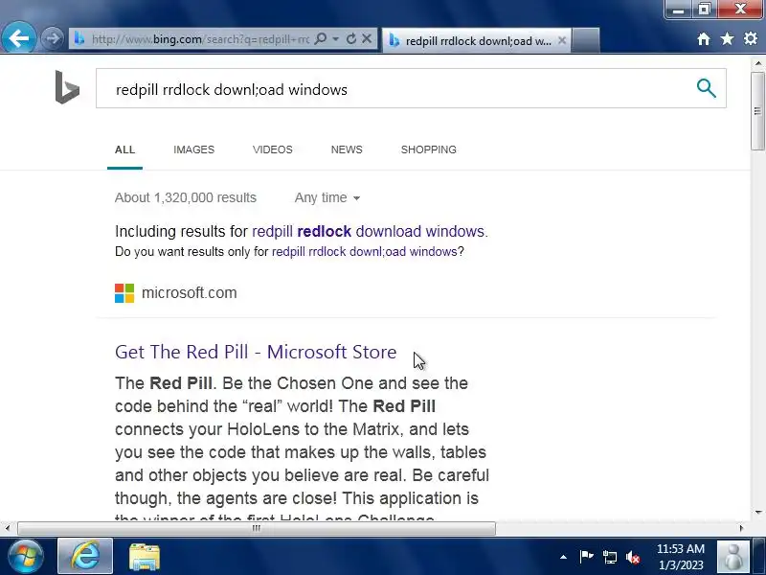The width and height of the screenshot is (766, 575).
Task: Switch to the IMAGES tab
Action: click(x=194, y=149)
